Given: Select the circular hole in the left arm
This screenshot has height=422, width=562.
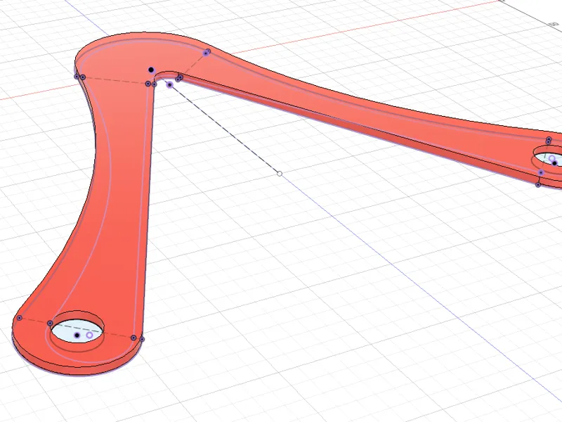Looking at the screenshot, I should click(x=77, y=331).
